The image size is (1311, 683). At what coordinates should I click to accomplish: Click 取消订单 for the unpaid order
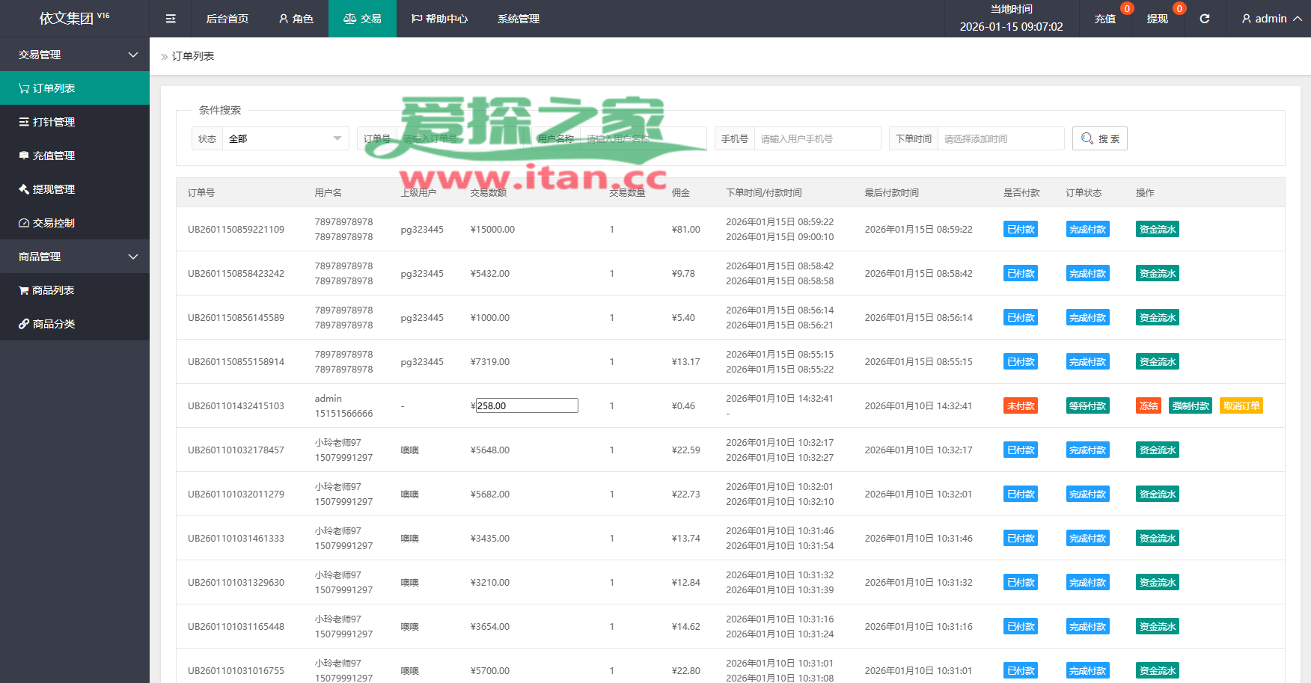[x=1241, y=406]
